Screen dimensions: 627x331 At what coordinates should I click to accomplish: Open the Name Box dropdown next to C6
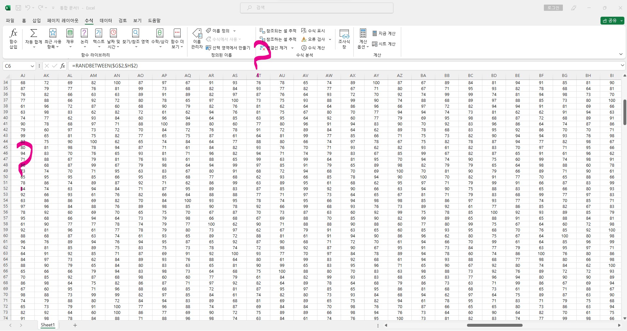tap(32, 66)
